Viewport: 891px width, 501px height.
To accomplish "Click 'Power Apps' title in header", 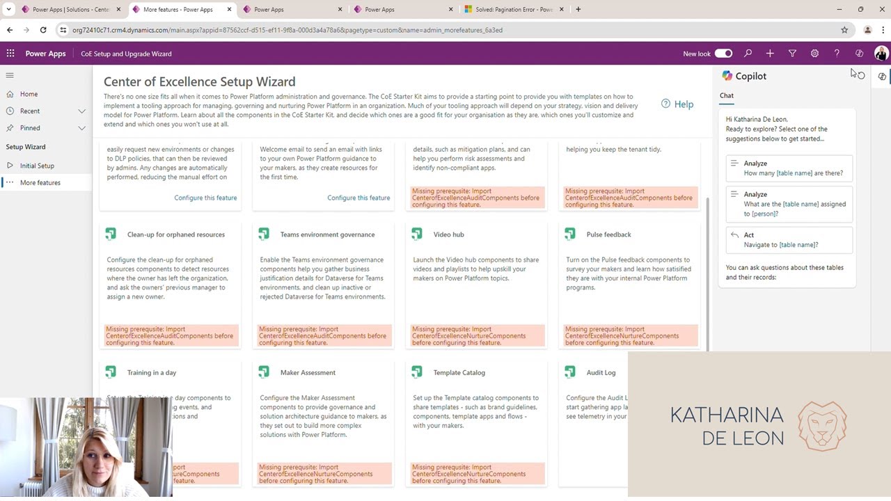I will 45,54.
